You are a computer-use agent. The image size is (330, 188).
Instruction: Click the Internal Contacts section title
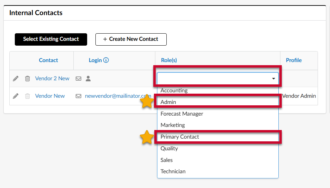click(36, 13)
